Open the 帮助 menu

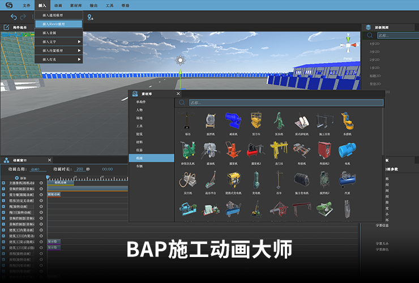pyautogui.click(x=126, y=5)
